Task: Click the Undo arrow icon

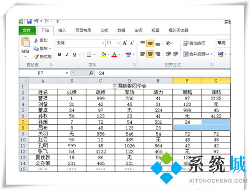Action: coord(36,21)
